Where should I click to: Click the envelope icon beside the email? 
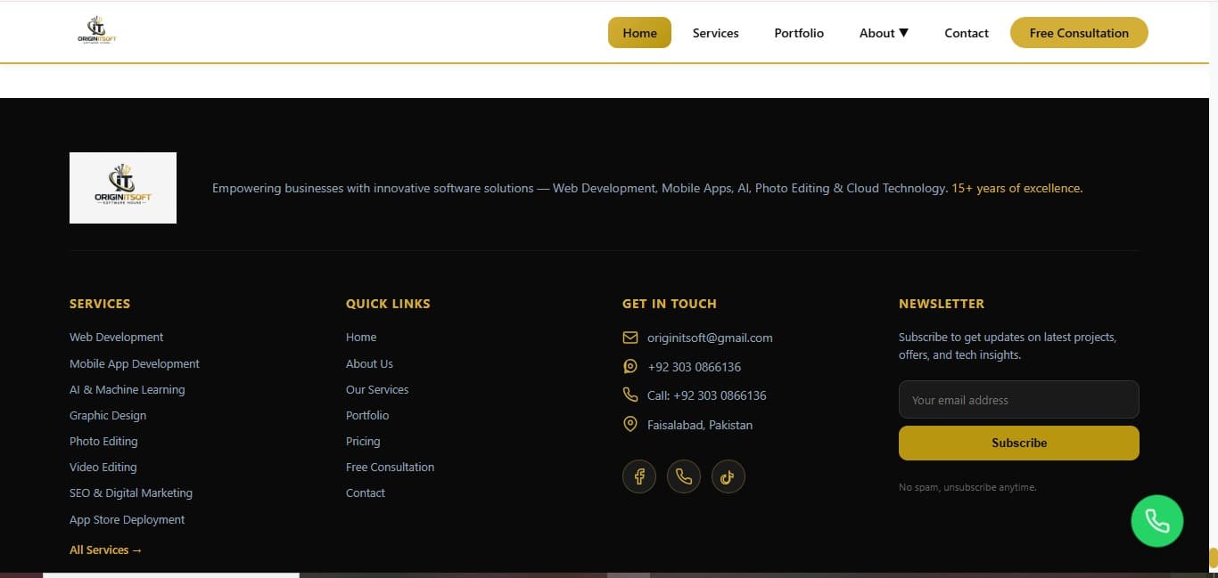(630, 338)
